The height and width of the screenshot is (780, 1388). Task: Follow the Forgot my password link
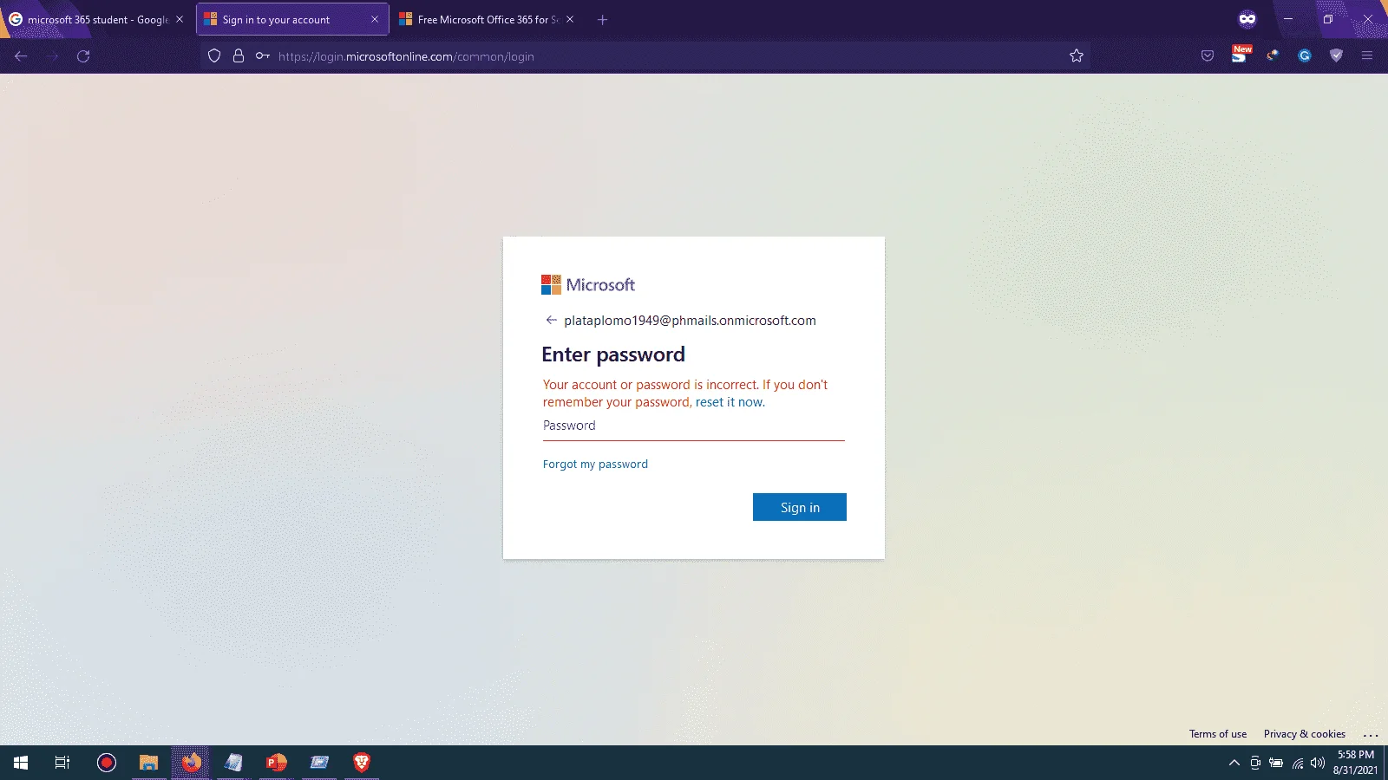(x=595, y=465)
